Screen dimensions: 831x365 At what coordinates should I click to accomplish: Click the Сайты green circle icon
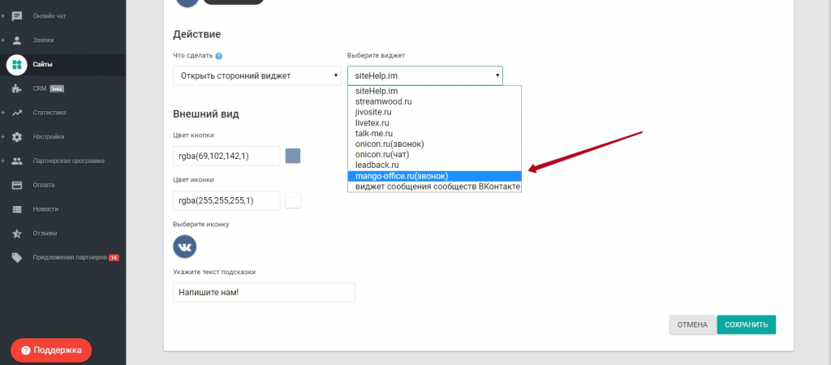(17, 65)
